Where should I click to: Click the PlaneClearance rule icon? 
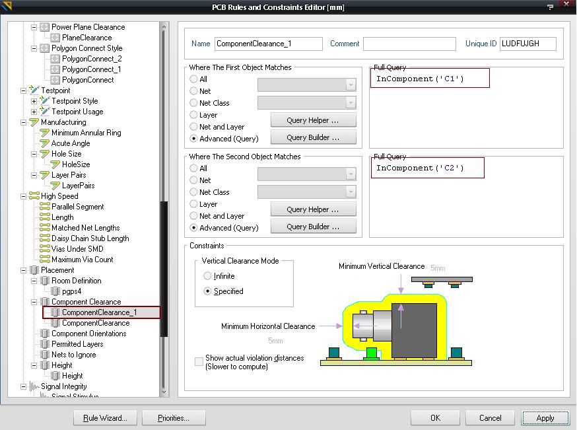[x=55, y=38]
